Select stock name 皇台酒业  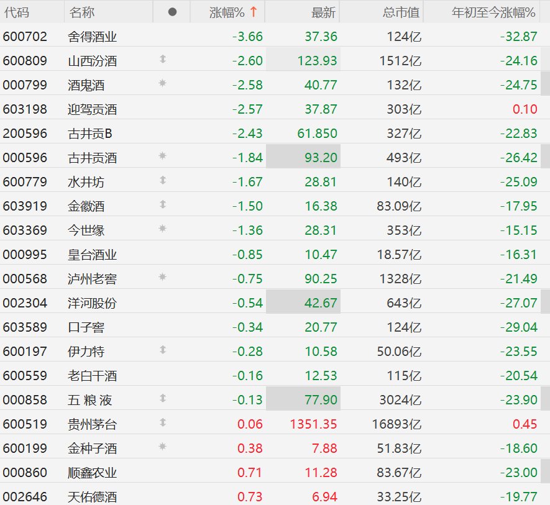[92, 255]
